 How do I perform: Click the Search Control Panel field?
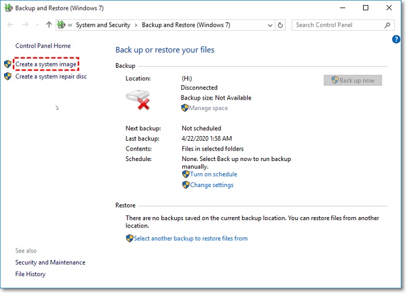pos(343,25)
